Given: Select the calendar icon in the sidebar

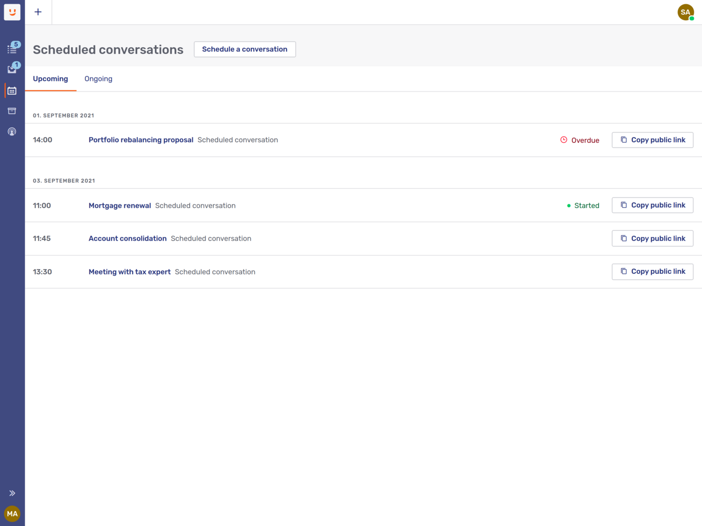Looking at the screenshot, I should [x=12, y=90].
